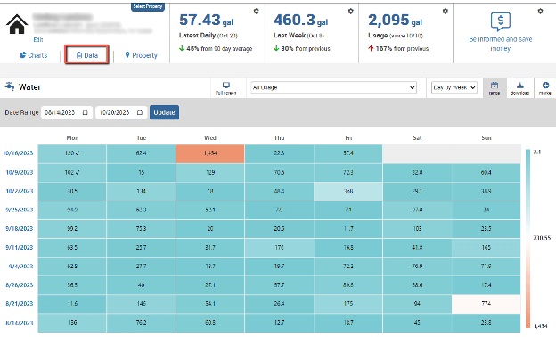Image resolution: width=556 pixels, height=337 pixels.
Task: Open the 10/16/2023 week link
Action: tap(18, 153)
